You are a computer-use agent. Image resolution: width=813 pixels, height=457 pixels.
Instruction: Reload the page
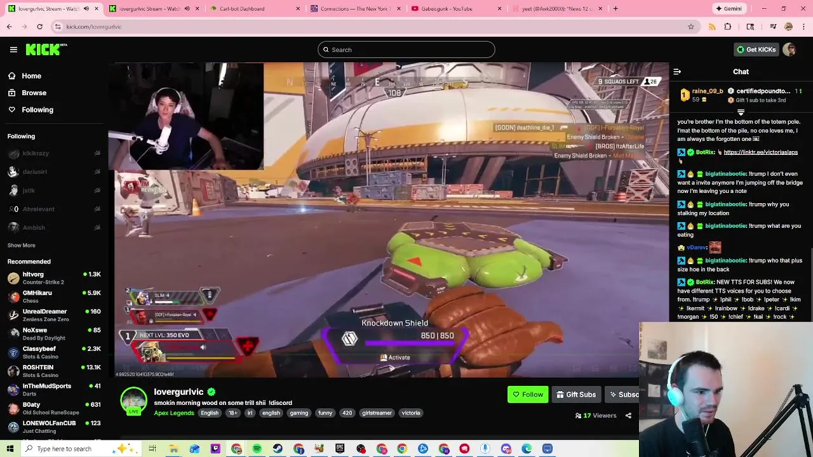[39, 27]
